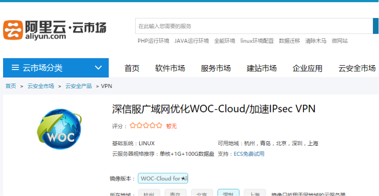Open the linux环境配置 quick link

click(x=257, y=41)
